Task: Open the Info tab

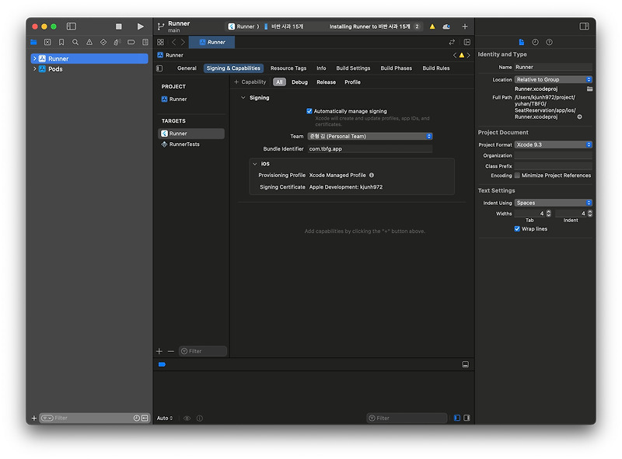Action: tap(321, 68)
